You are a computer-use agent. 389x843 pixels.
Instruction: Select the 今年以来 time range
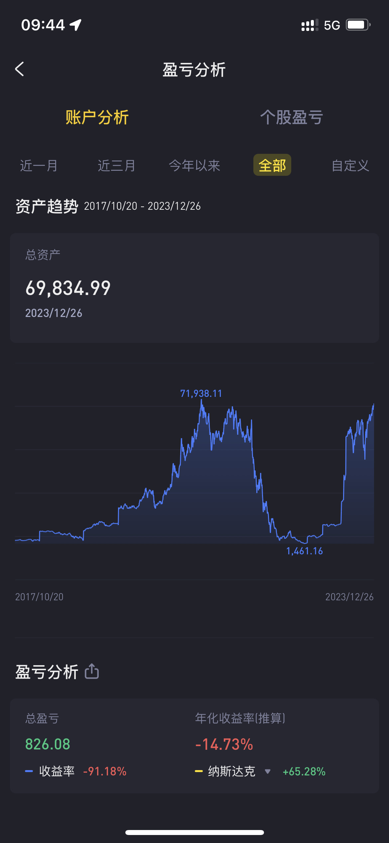[x=194, y=165]
